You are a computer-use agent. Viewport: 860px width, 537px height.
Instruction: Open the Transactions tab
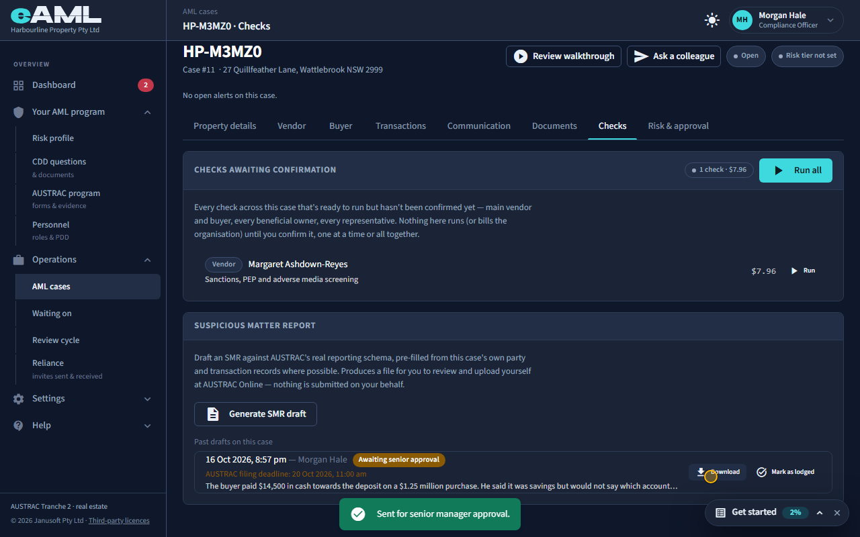[400, 126]
